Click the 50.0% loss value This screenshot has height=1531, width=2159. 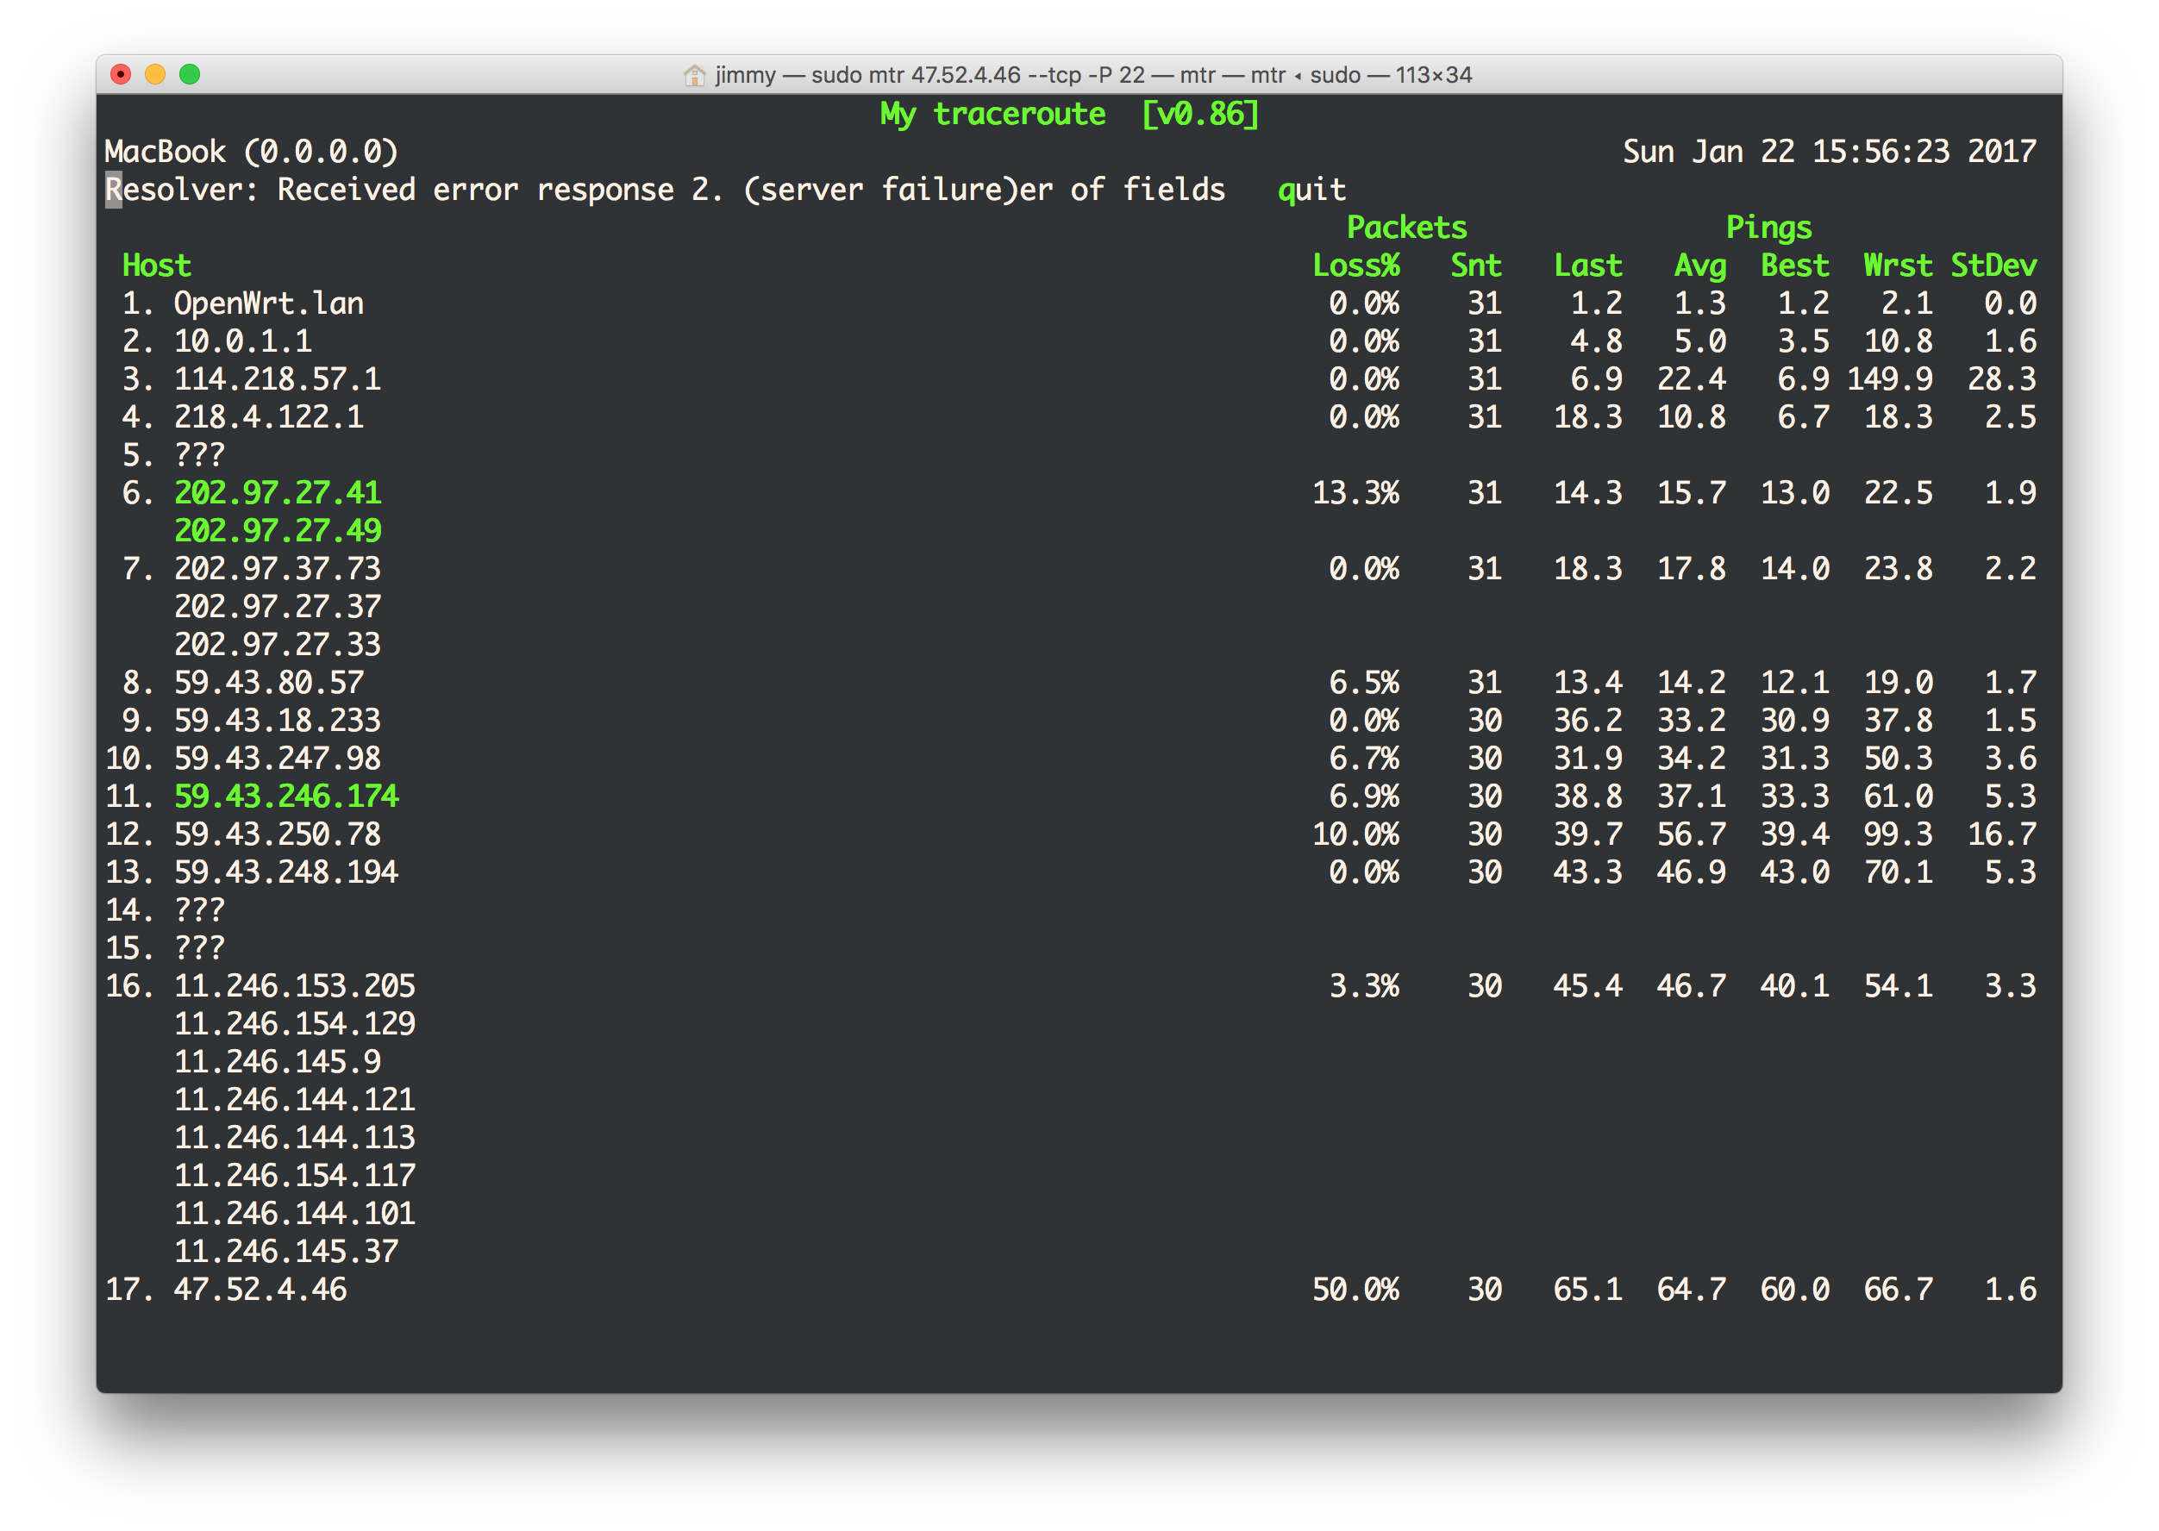pyautogui.click(x=1355, y=1290)
